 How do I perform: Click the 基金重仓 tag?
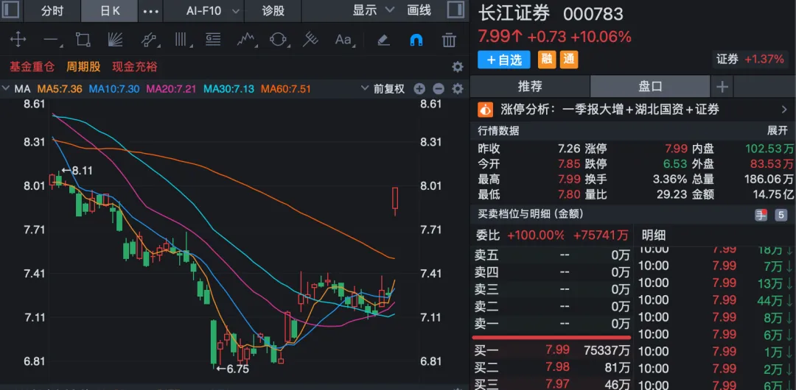pos(32,67)
